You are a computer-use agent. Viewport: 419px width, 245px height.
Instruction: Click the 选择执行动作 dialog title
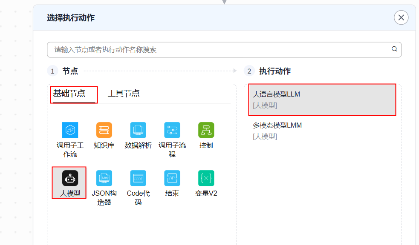click(71, 18)
